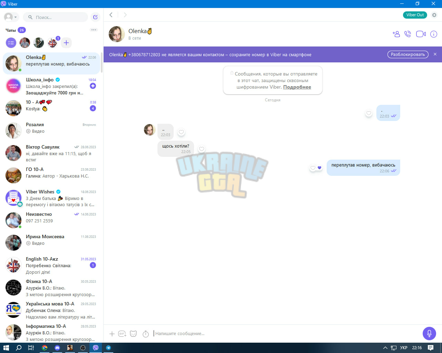Open pinned contact with UK flag avatar
Viewport: 442px width, 353px height.
(52, 43)
